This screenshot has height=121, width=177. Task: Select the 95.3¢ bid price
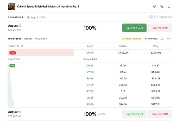(x=90, y=98)
